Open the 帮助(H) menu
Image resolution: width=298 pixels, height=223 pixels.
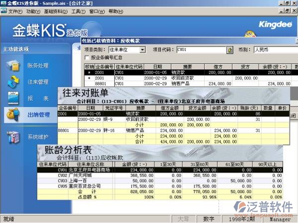tap(117, 11)
